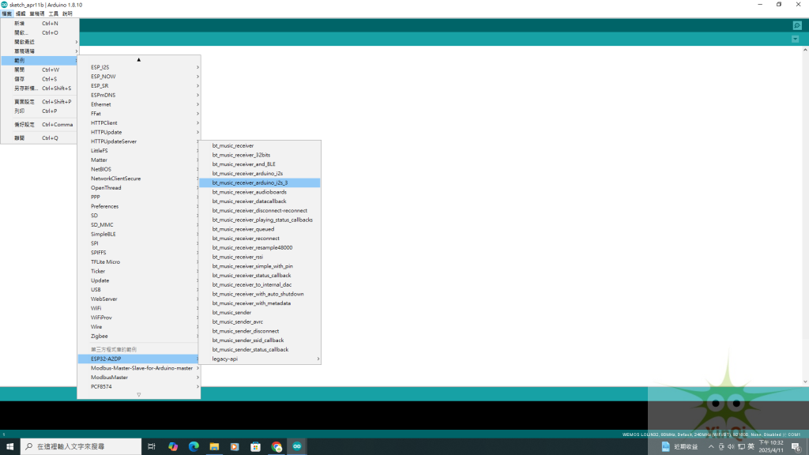This screenshot has width=809, height=455.
Task: Choose 離開 (Ctrl+Q) in the file menu
Action: pyautogui.click(x=40, y=137)
